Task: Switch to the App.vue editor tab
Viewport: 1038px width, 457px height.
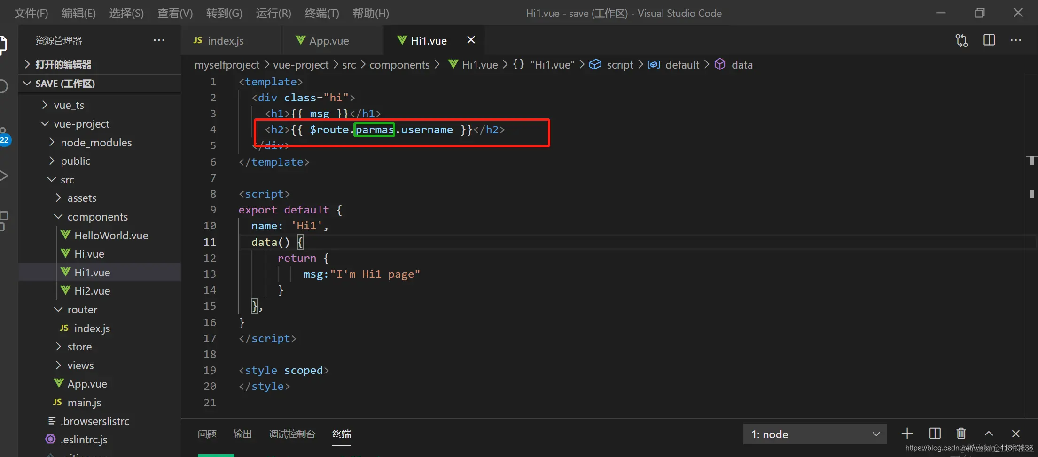Action: (333, 40)
